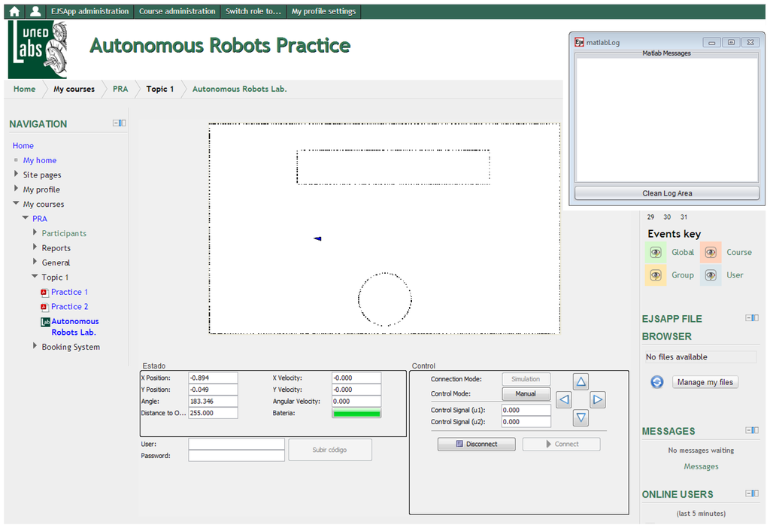Click the refresh icon in file browser
Viewport: 770px width, 528px height.
coord(656,382)
